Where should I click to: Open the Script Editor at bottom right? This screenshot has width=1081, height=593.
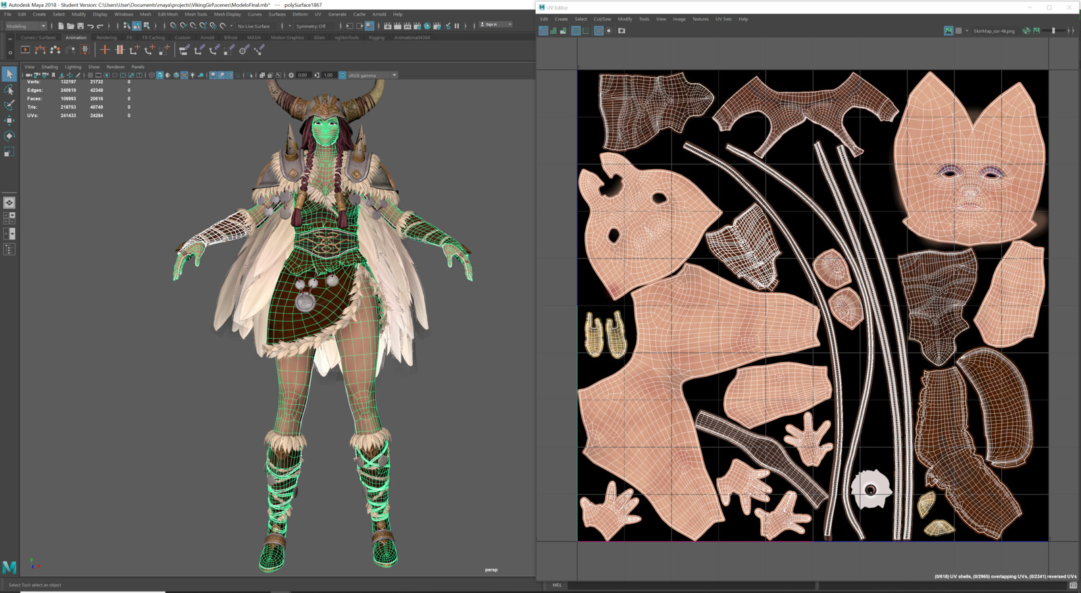[x=1073, y=585]
